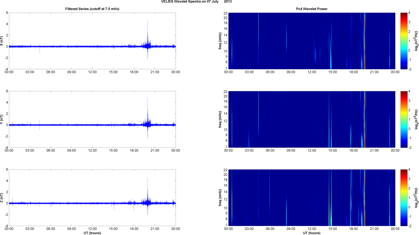
Task: Click the 18:00 tick under the Z series
Action: (134, 229)
